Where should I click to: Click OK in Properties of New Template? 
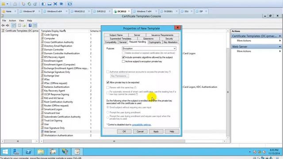(124, 132)
